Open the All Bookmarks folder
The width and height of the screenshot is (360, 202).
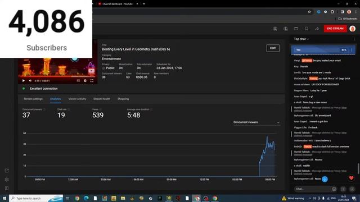[348, 19]
